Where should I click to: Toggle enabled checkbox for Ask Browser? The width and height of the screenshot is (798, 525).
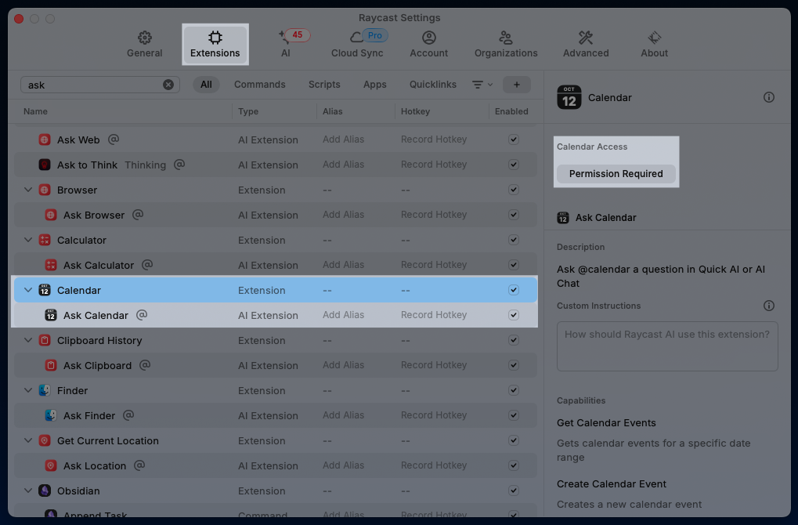point(514,215)
